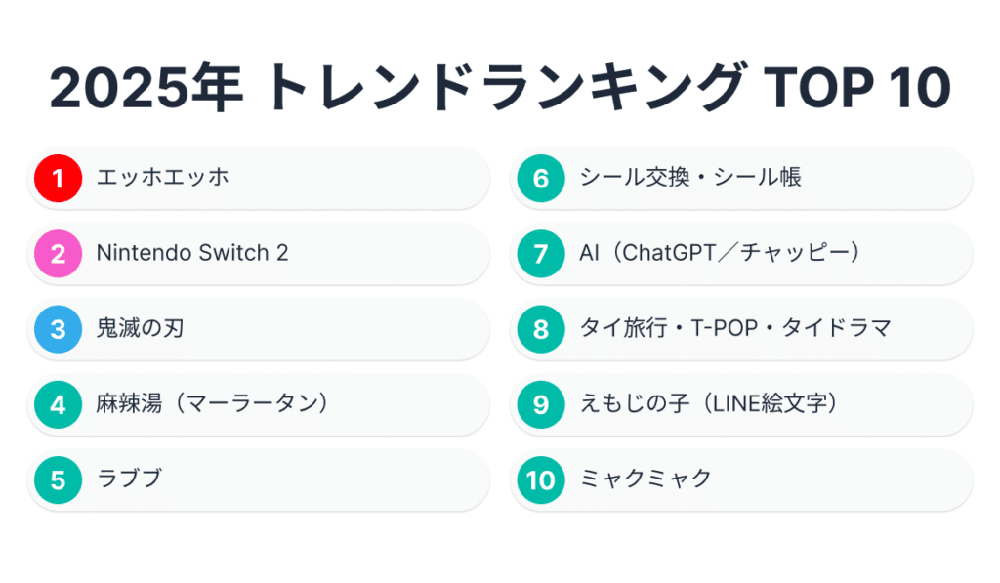Image resolution: width=1000 pixels, height=583 pixels.
Task: Select the 鬼滅の刃 ranking entry
Action: tap(140, 329)
